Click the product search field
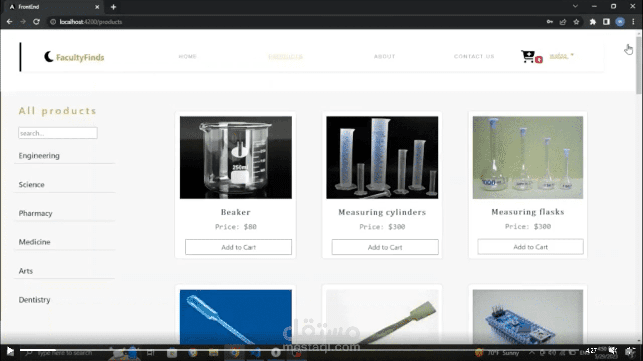This screenshot has width=643, height=361. 58,133
